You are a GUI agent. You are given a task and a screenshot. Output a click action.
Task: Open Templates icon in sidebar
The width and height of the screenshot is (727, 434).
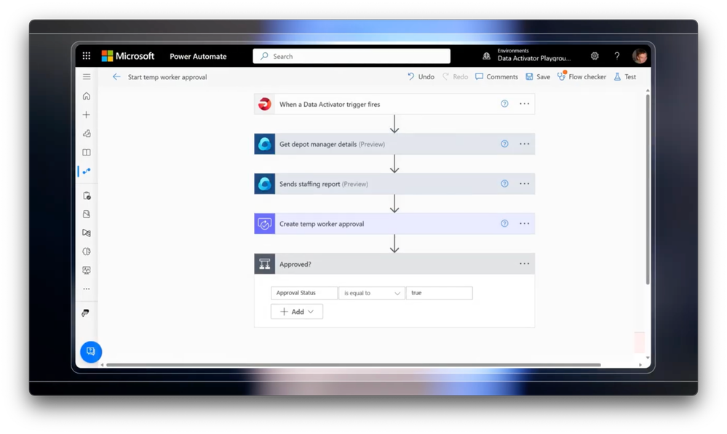coord(87,133)
